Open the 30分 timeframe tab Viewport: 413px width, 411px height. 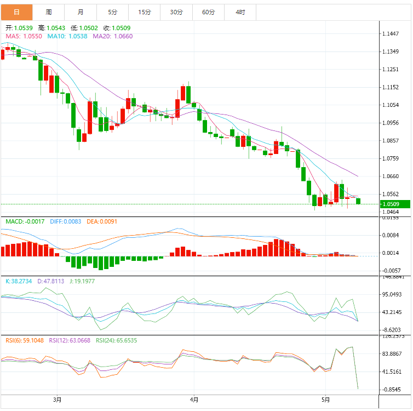(176, 12)
